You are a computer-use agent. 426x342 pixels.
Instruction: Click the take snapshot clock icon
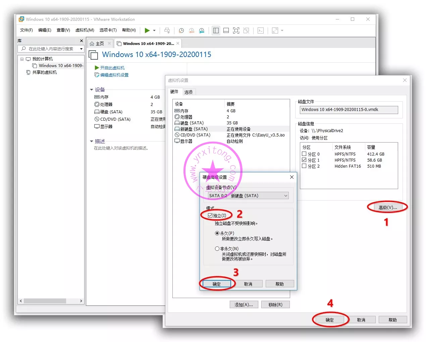click(x=181, y=31)
